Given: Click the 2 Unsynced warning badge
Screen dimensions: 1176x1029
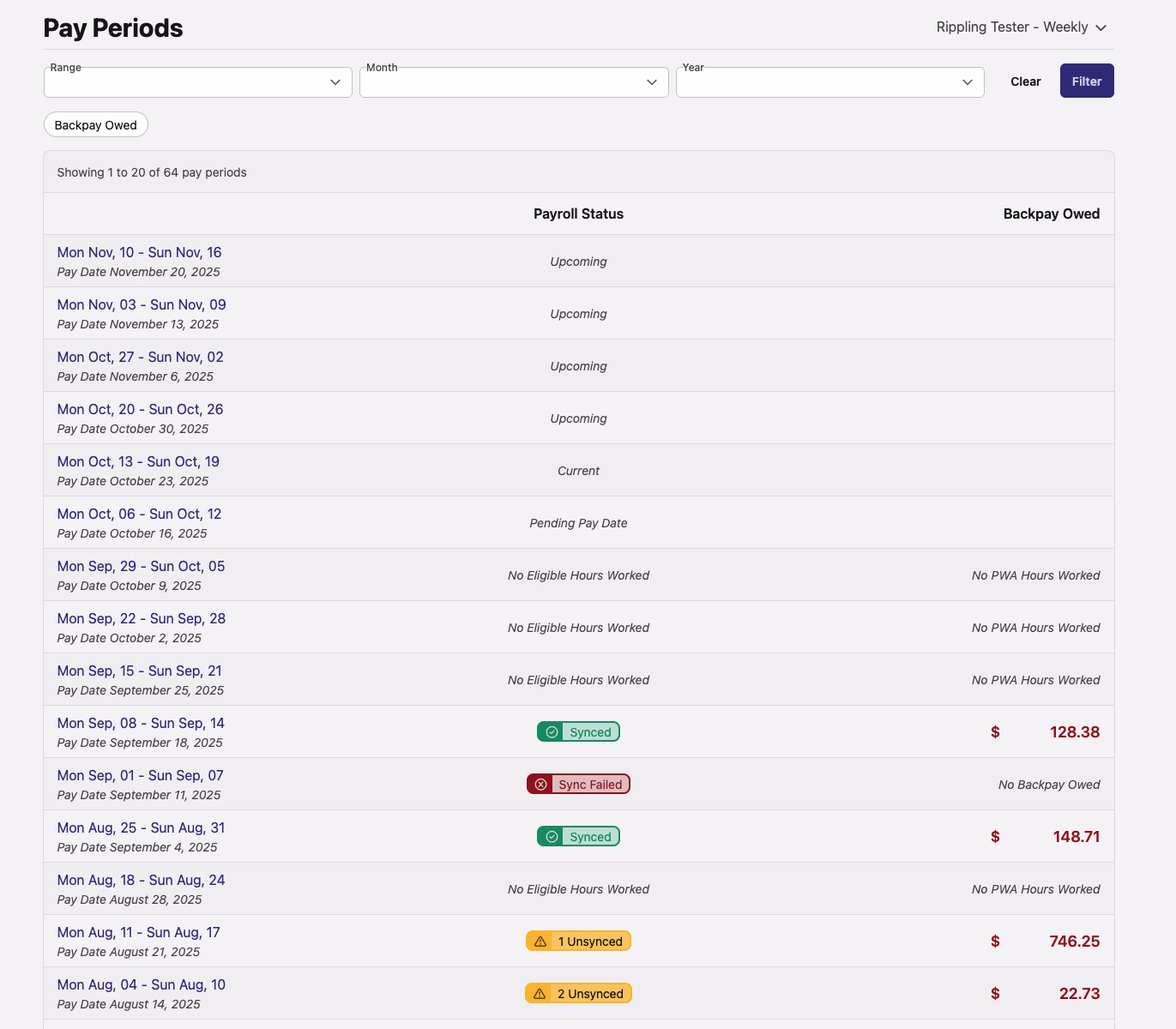Looking at the screenshot, I should pyautogui.click(x=578, y=993).
